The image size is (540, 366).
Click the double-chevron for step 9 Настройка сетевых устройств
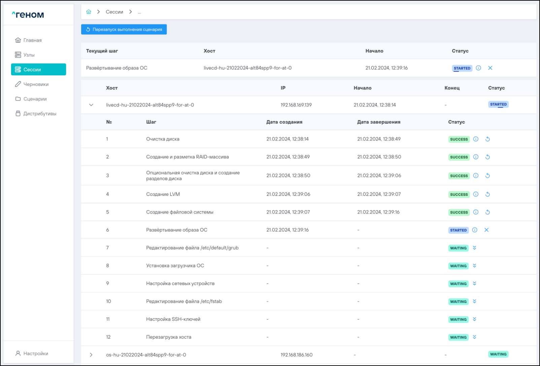(x=474, y=284)
